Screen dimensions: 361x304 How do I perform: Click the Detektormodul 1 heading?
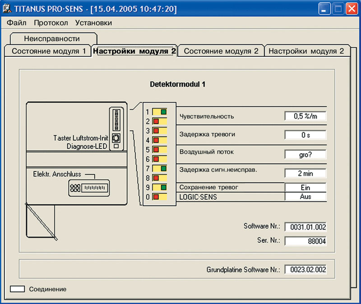pos(177,84)
